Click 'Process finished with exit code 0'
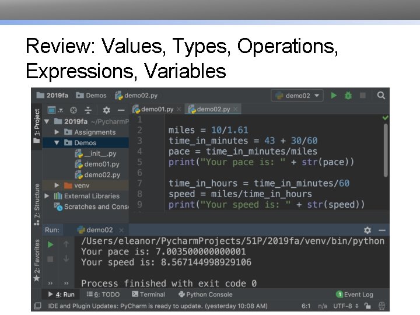The image size is (420, 315). pos(169,283)
